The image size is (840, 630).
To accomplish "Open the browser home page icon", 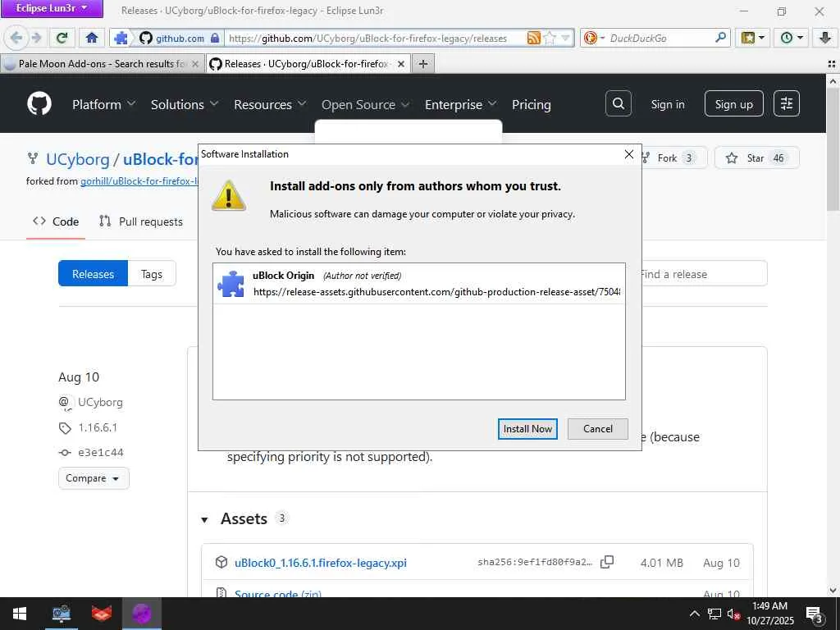I will pyautogui.click(x=92, y=38).
